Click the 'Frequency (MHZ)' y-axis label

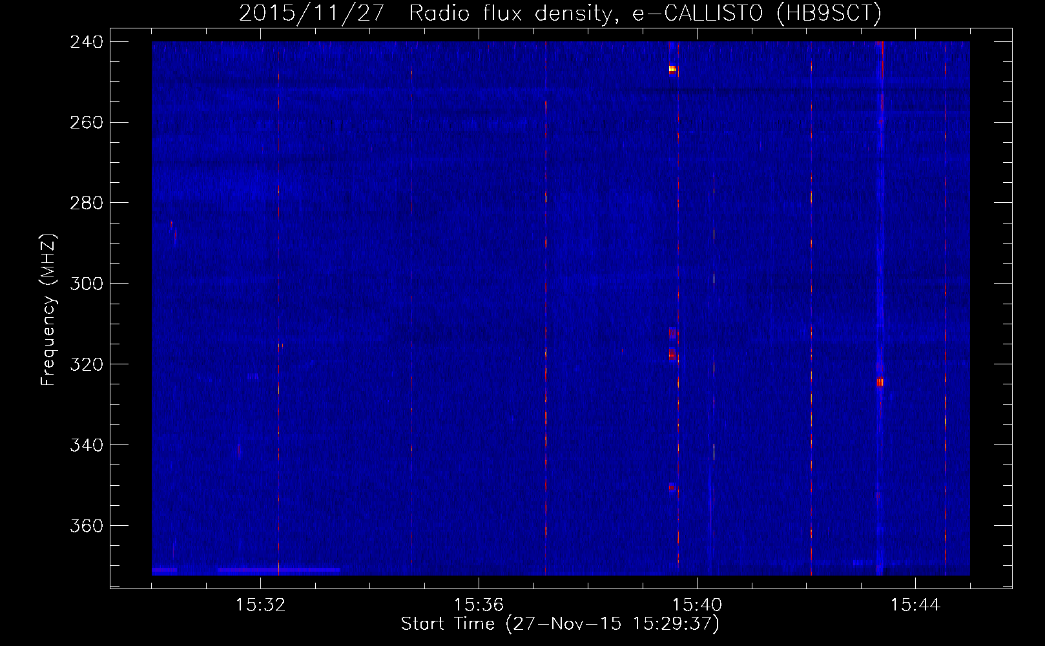point(48,309)
